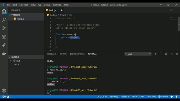Split the editor to the right
Image resolution: width=180 pixels, height=101 pixels.
tap(172, 10)
